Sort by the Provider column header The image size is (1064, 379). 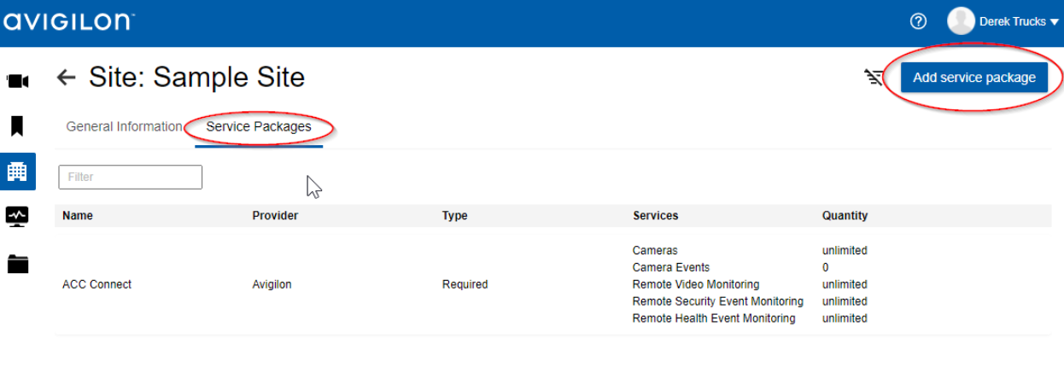(275, 216)
